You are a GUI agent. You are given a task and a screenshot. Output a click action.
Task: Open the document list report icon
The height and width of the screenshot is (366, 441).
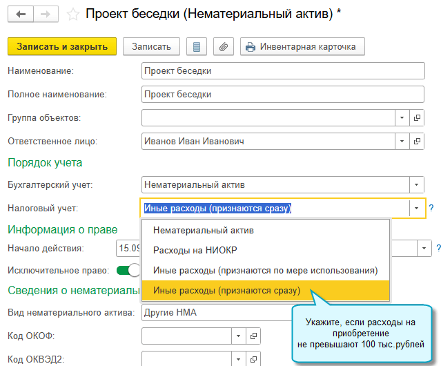(x=197, y=47)
